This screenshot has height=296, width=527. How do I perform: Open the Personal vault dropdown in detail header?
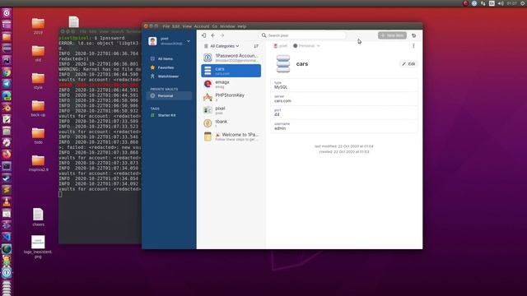(x=306, y=46)
